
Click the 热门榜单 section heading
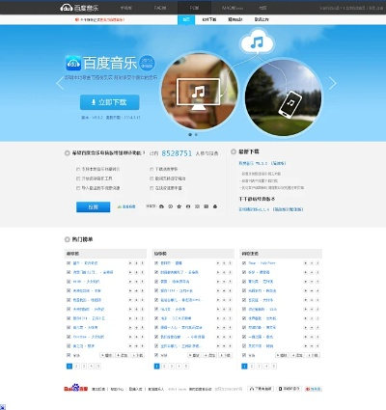(x=82, y=239)
